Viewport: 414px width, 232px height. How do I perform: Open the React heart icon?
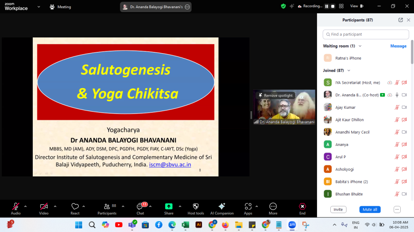[75, 207]
